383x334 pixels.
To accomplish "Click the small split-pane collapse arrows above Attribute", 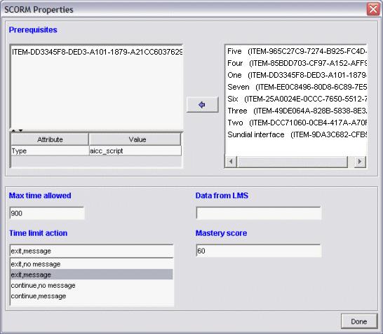I will [17, 131].
